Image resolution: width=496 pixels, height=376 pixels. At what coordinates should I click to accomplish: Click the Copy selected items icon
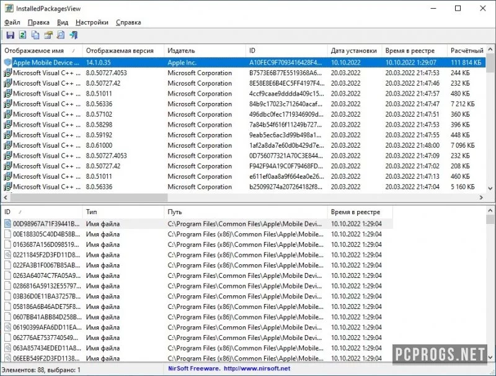(x=35, y=35)
